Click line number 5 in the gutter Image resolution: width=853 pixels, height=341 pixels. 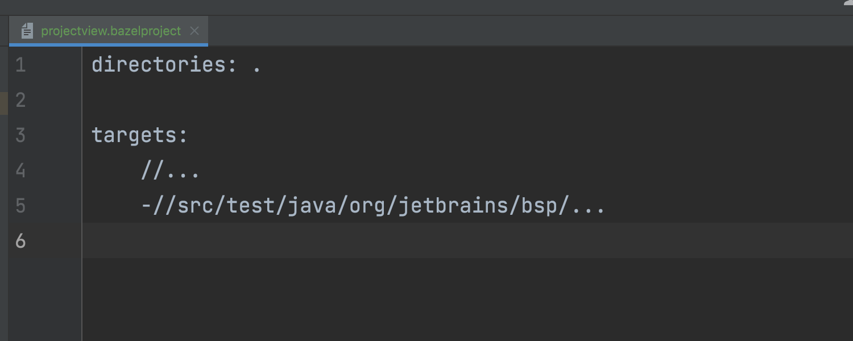[x=20, y=206]
